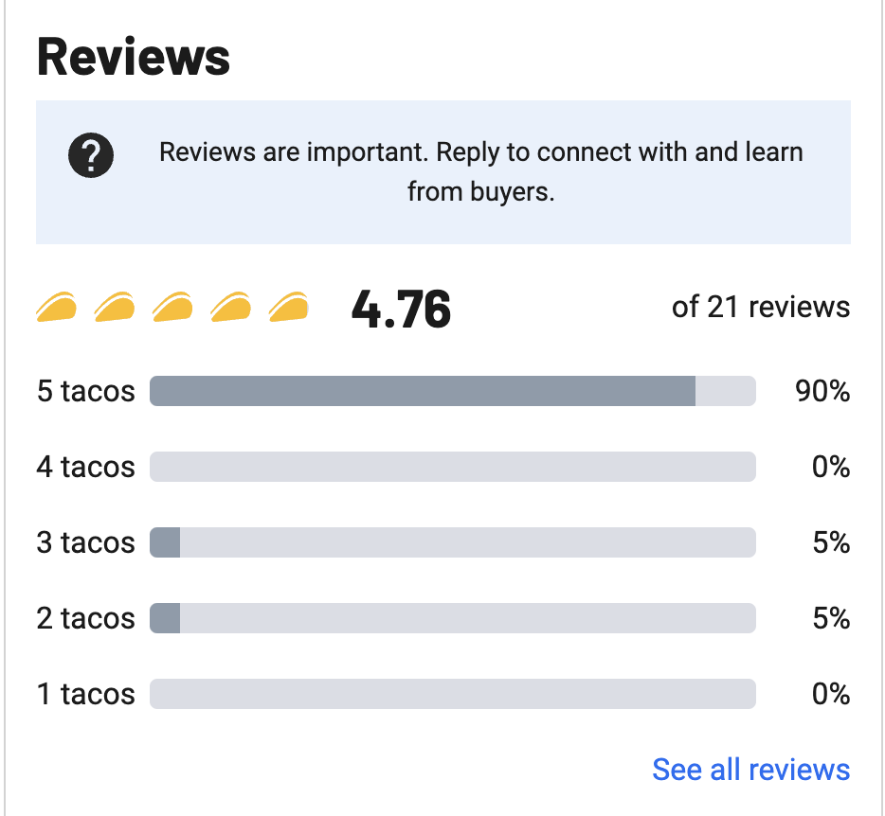Open the See all reviews link
Viewport: 885px width, 816px height.
click(x=750, y=770)
